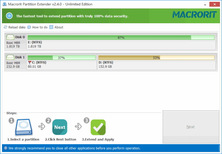Click the C: partition 37% usage bar
This screenshot has width=222, height=154.
(x=61, y=58)
